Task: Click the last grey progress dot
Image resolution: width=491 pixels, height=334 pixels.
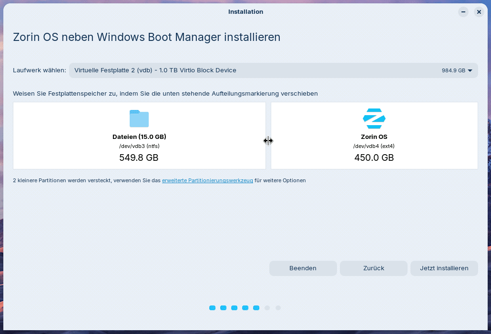Action: (x=278, y=308)
